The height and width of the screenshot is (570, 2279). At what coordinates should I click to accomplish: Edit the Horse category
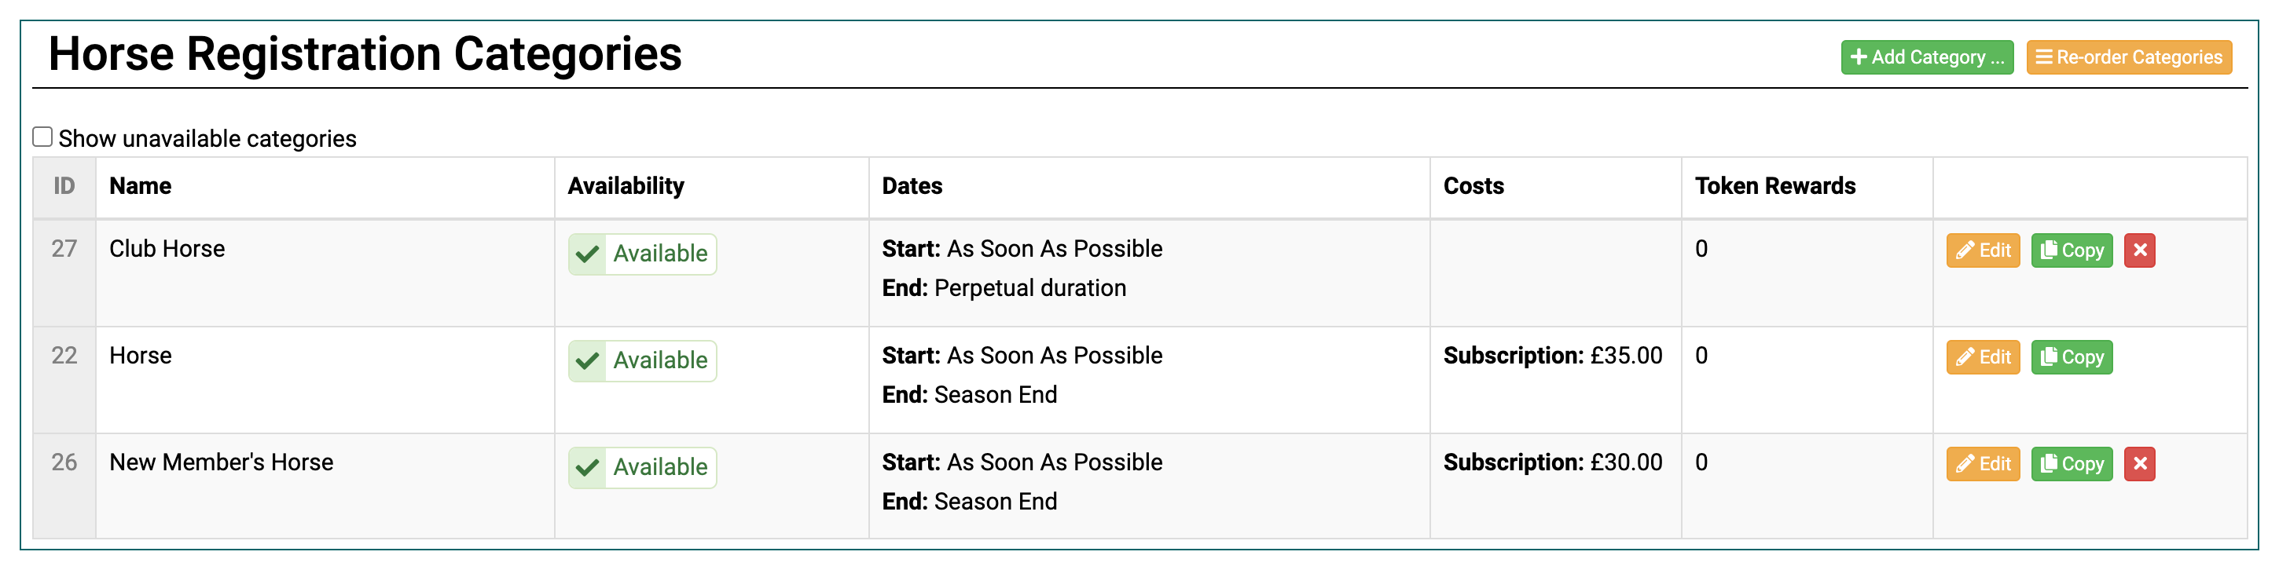coord(1983,357)
